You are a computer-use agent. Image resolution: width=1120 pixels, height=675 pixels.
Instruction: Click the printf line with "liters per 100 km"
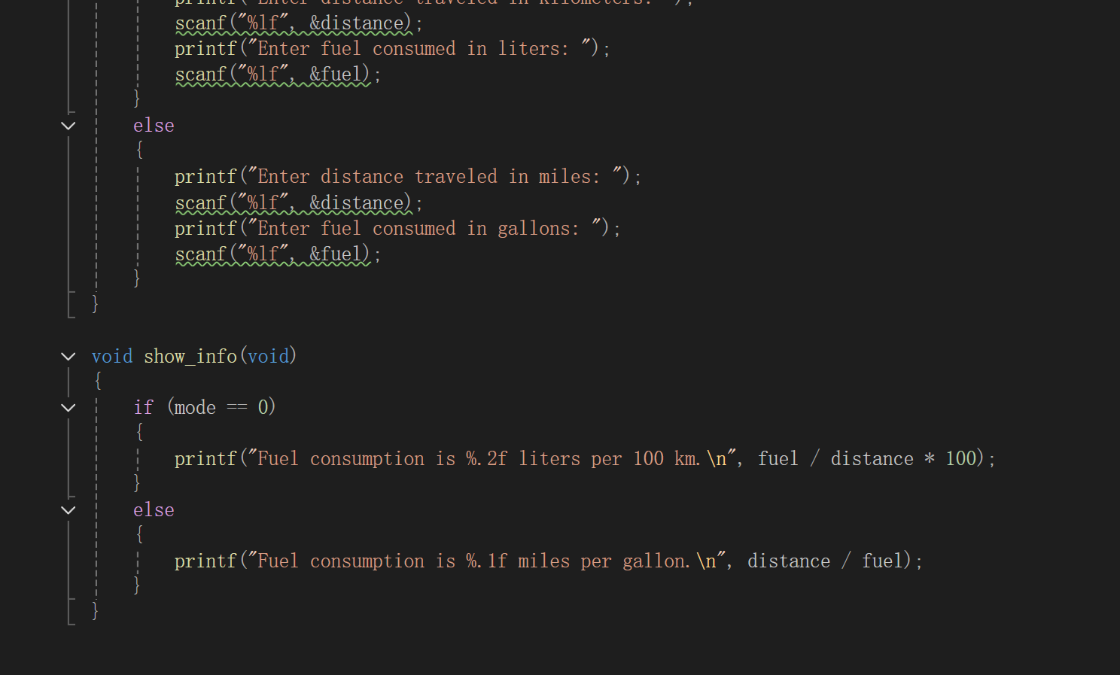pyautogui.click(x=585, y=458)
